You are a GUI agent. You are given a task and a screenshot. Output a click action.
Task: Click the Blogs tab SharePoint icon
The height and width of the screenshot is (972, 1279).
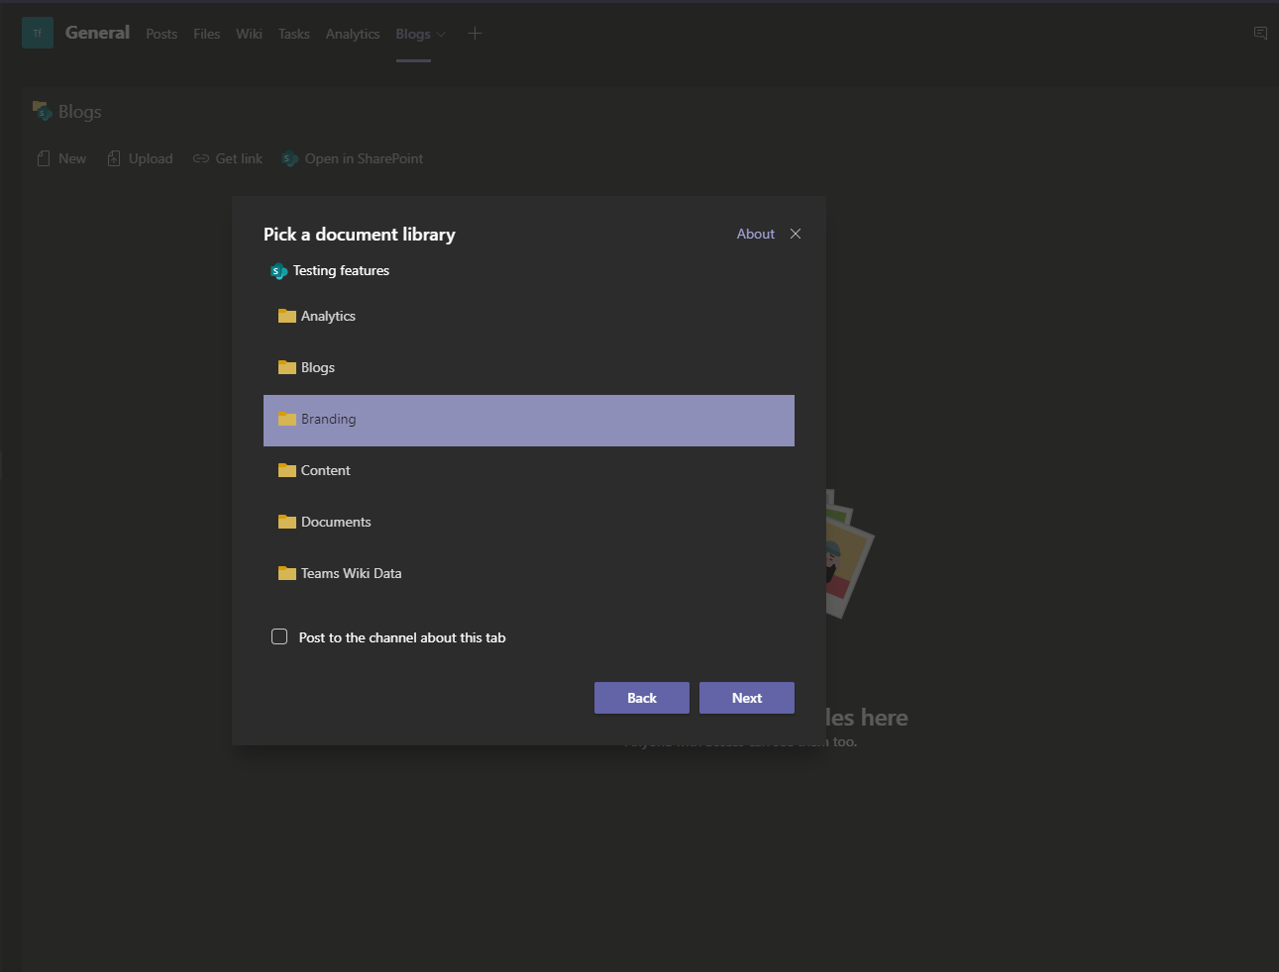42,110
